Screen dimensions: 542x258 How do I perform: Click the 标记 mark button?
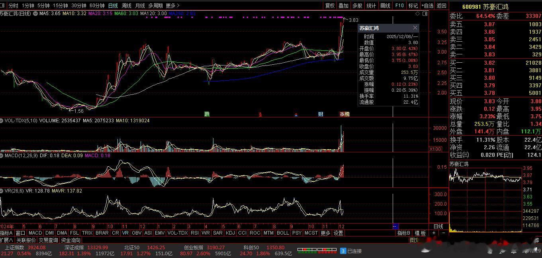coord(413,6)
